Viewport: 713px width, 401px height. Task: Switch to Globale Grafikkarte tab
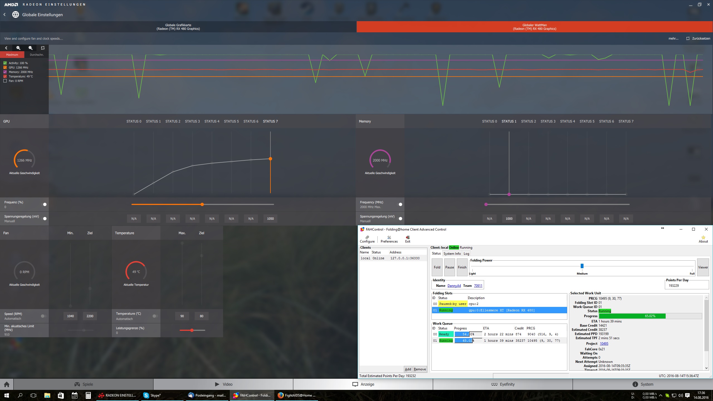click(178, 27)
